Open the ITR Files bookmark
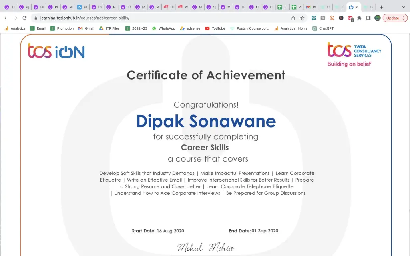Screen dimensions: 410x256 point(109,28)
